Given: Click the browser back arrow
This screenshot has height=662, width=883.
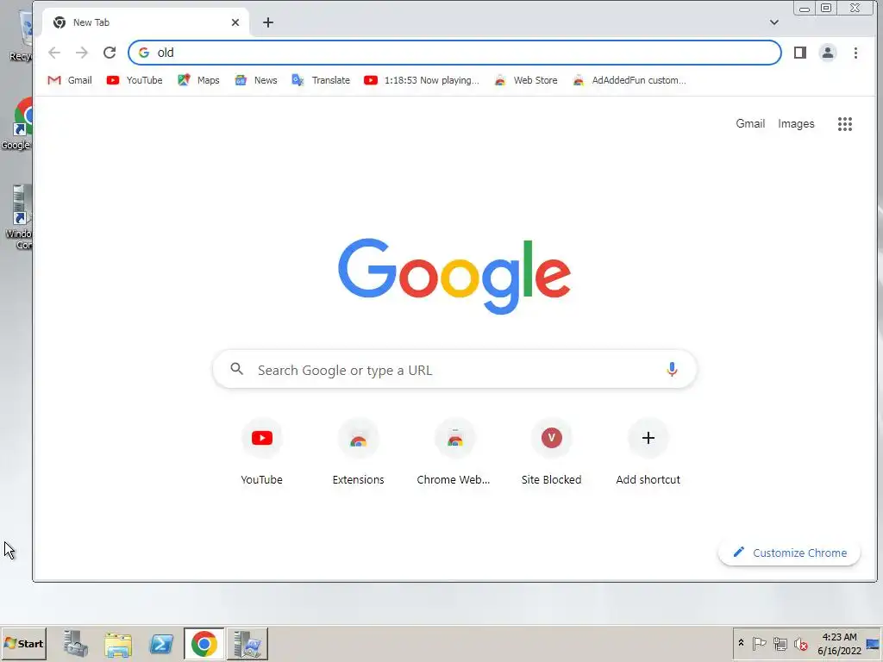Looking at the screenshot, I should point(54,53).
